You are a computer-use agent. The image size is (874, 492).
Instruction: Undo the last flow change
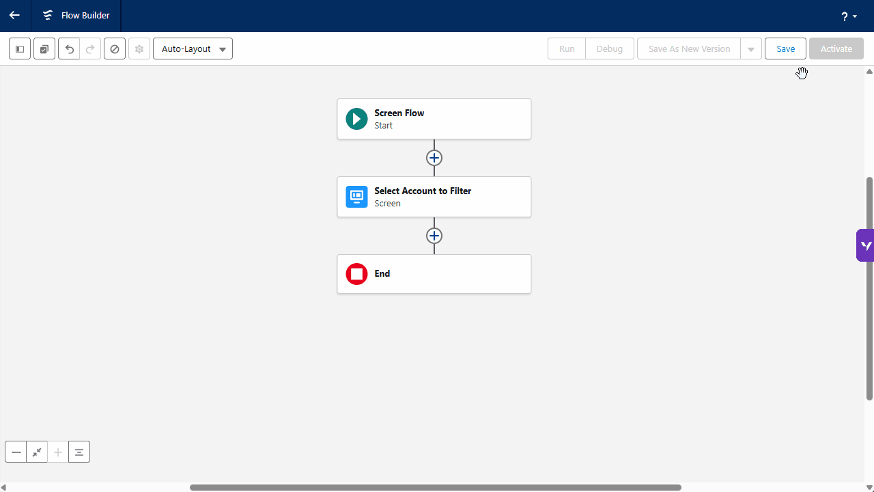pos(69,49)
